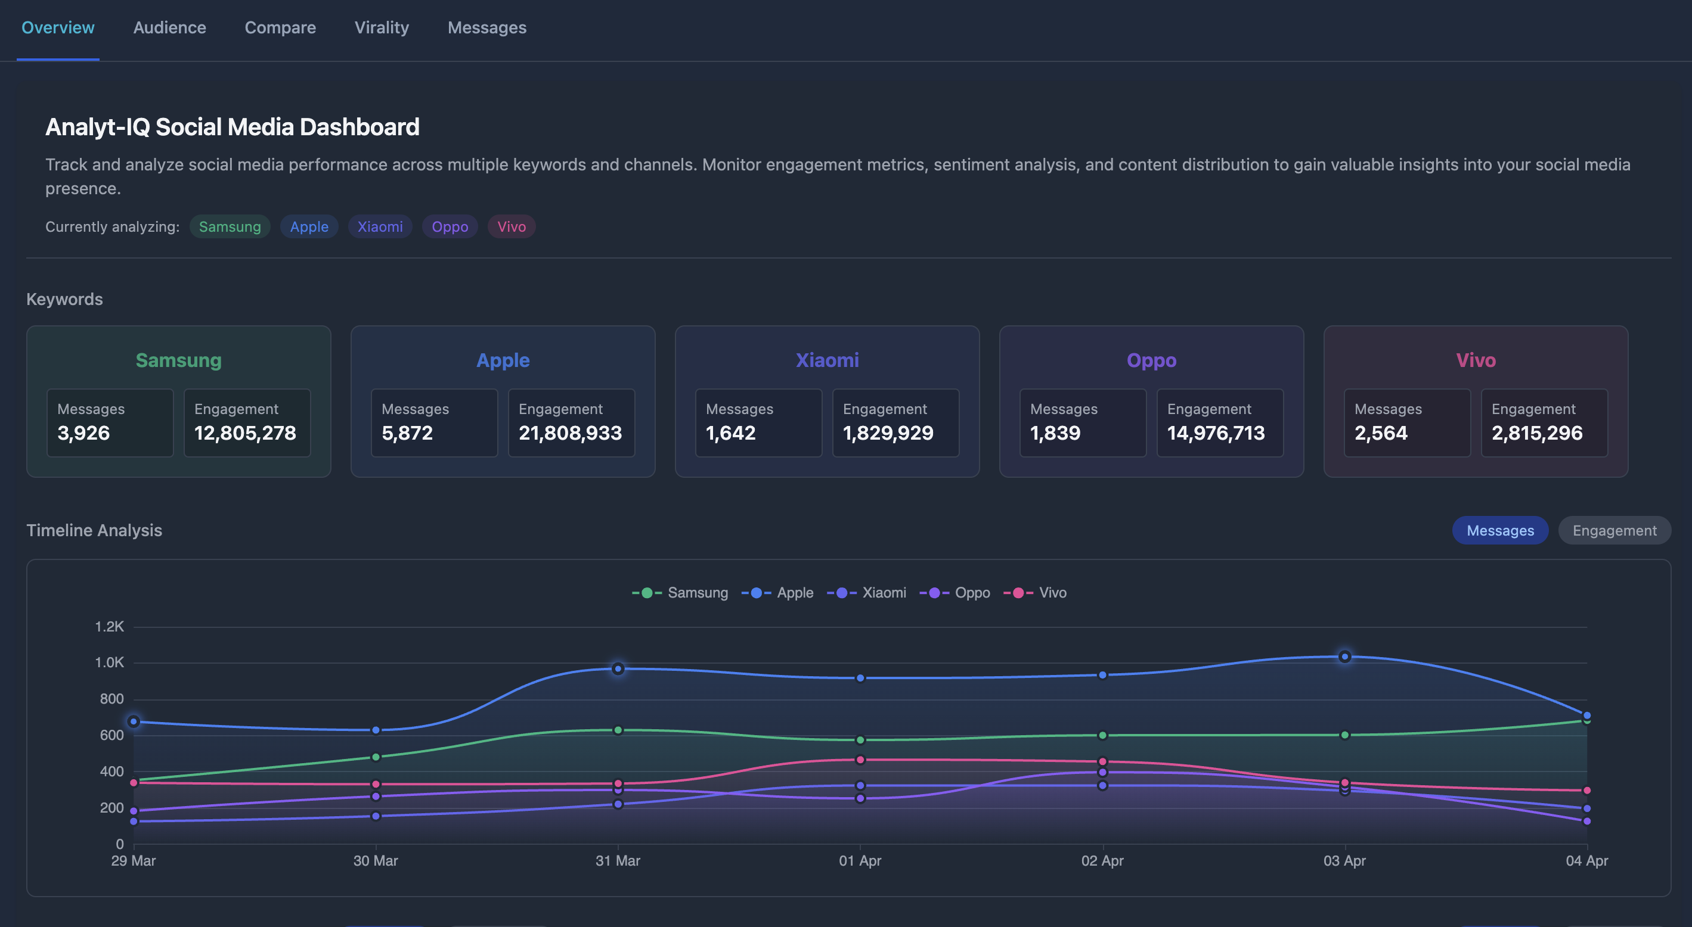
Task: Go to the Virality tab
Action: 382,27
